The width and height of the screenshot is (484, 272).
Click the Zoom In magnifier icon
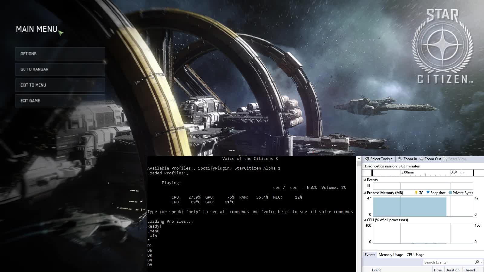(400, 159)
